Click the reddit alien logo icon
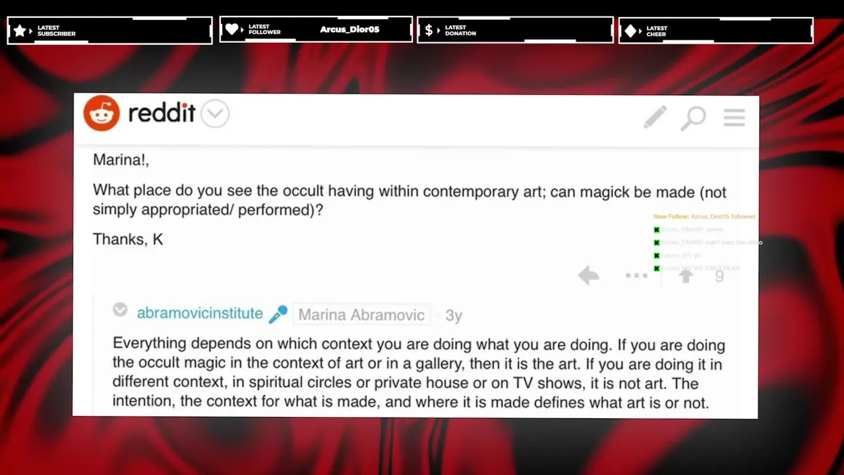 pyautogui.click(x=102, y=113)
